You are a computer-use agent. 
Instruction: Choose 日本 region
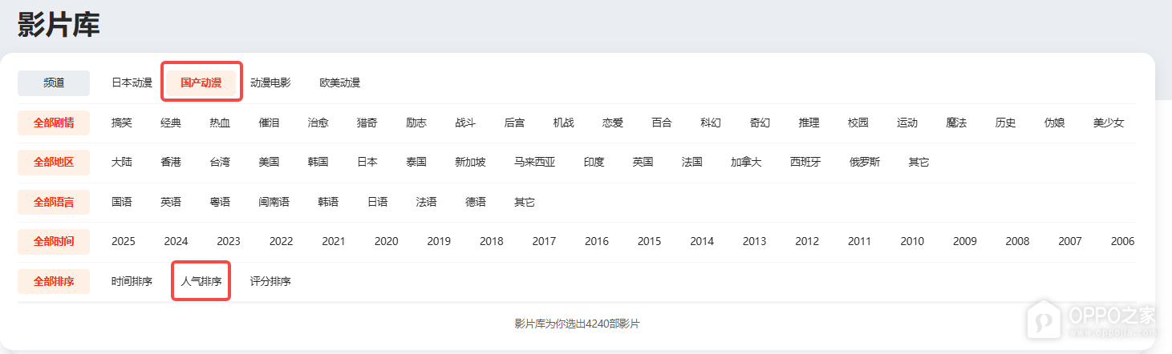pyautogui.click(x=367, y=162)
